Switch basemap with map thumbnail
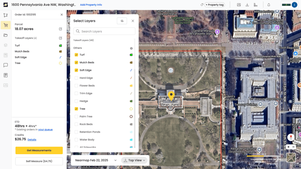301x169 pixels. [291, 157]
